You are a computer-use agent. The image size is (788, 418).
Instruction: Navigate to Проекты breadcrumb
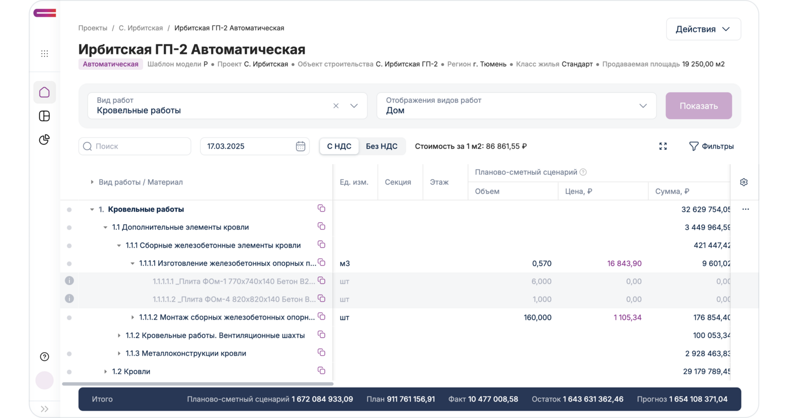click(93, 28)
